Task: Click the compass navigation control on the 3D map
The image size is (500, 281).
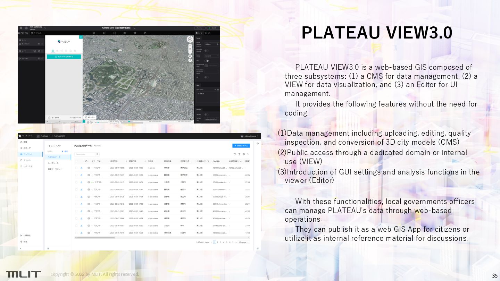Action: 190,39
